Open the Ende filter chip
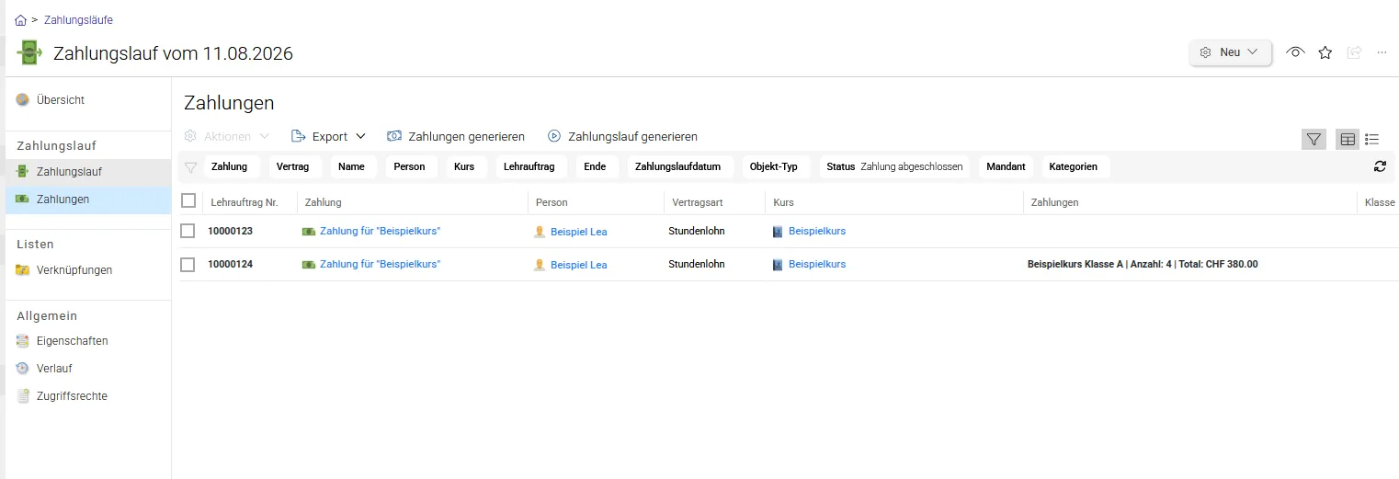Screen dimensions: 1399x479 595,166
